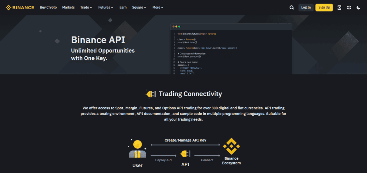Click the Log In button
Viewport: 367px width, 173px height.
(306, 8)
